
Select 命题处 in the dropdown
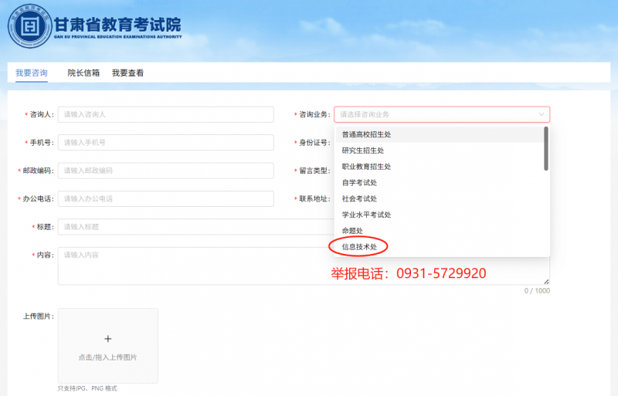[x=352, y=231]
